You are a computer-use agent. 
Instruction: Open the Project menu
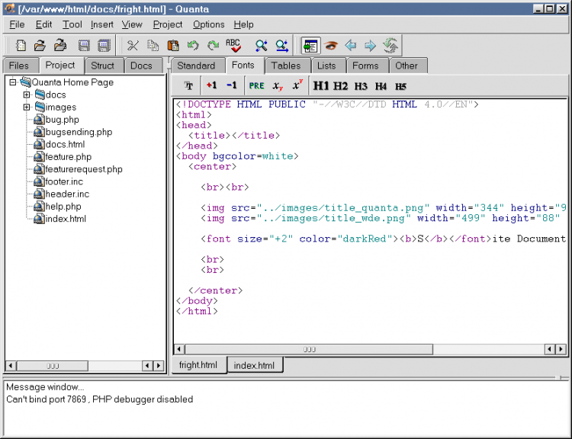pyautogui.click(x=168, y=24)
